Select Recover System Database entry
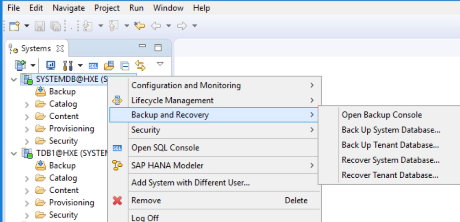Viewport: 460px width, 222px height. pyautogui.click(x=391, y=160)
